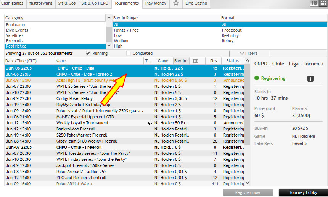The image size is (328, 197).
Task: Select CNPO - Chile - Liga - Torneo 2 row
Action: 124,74
